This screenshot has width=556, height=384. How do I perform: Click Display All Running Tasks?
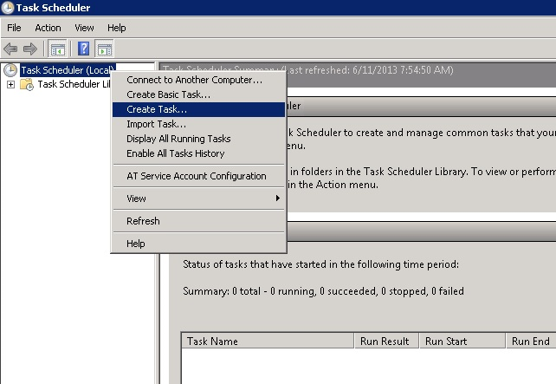(178, 139)
